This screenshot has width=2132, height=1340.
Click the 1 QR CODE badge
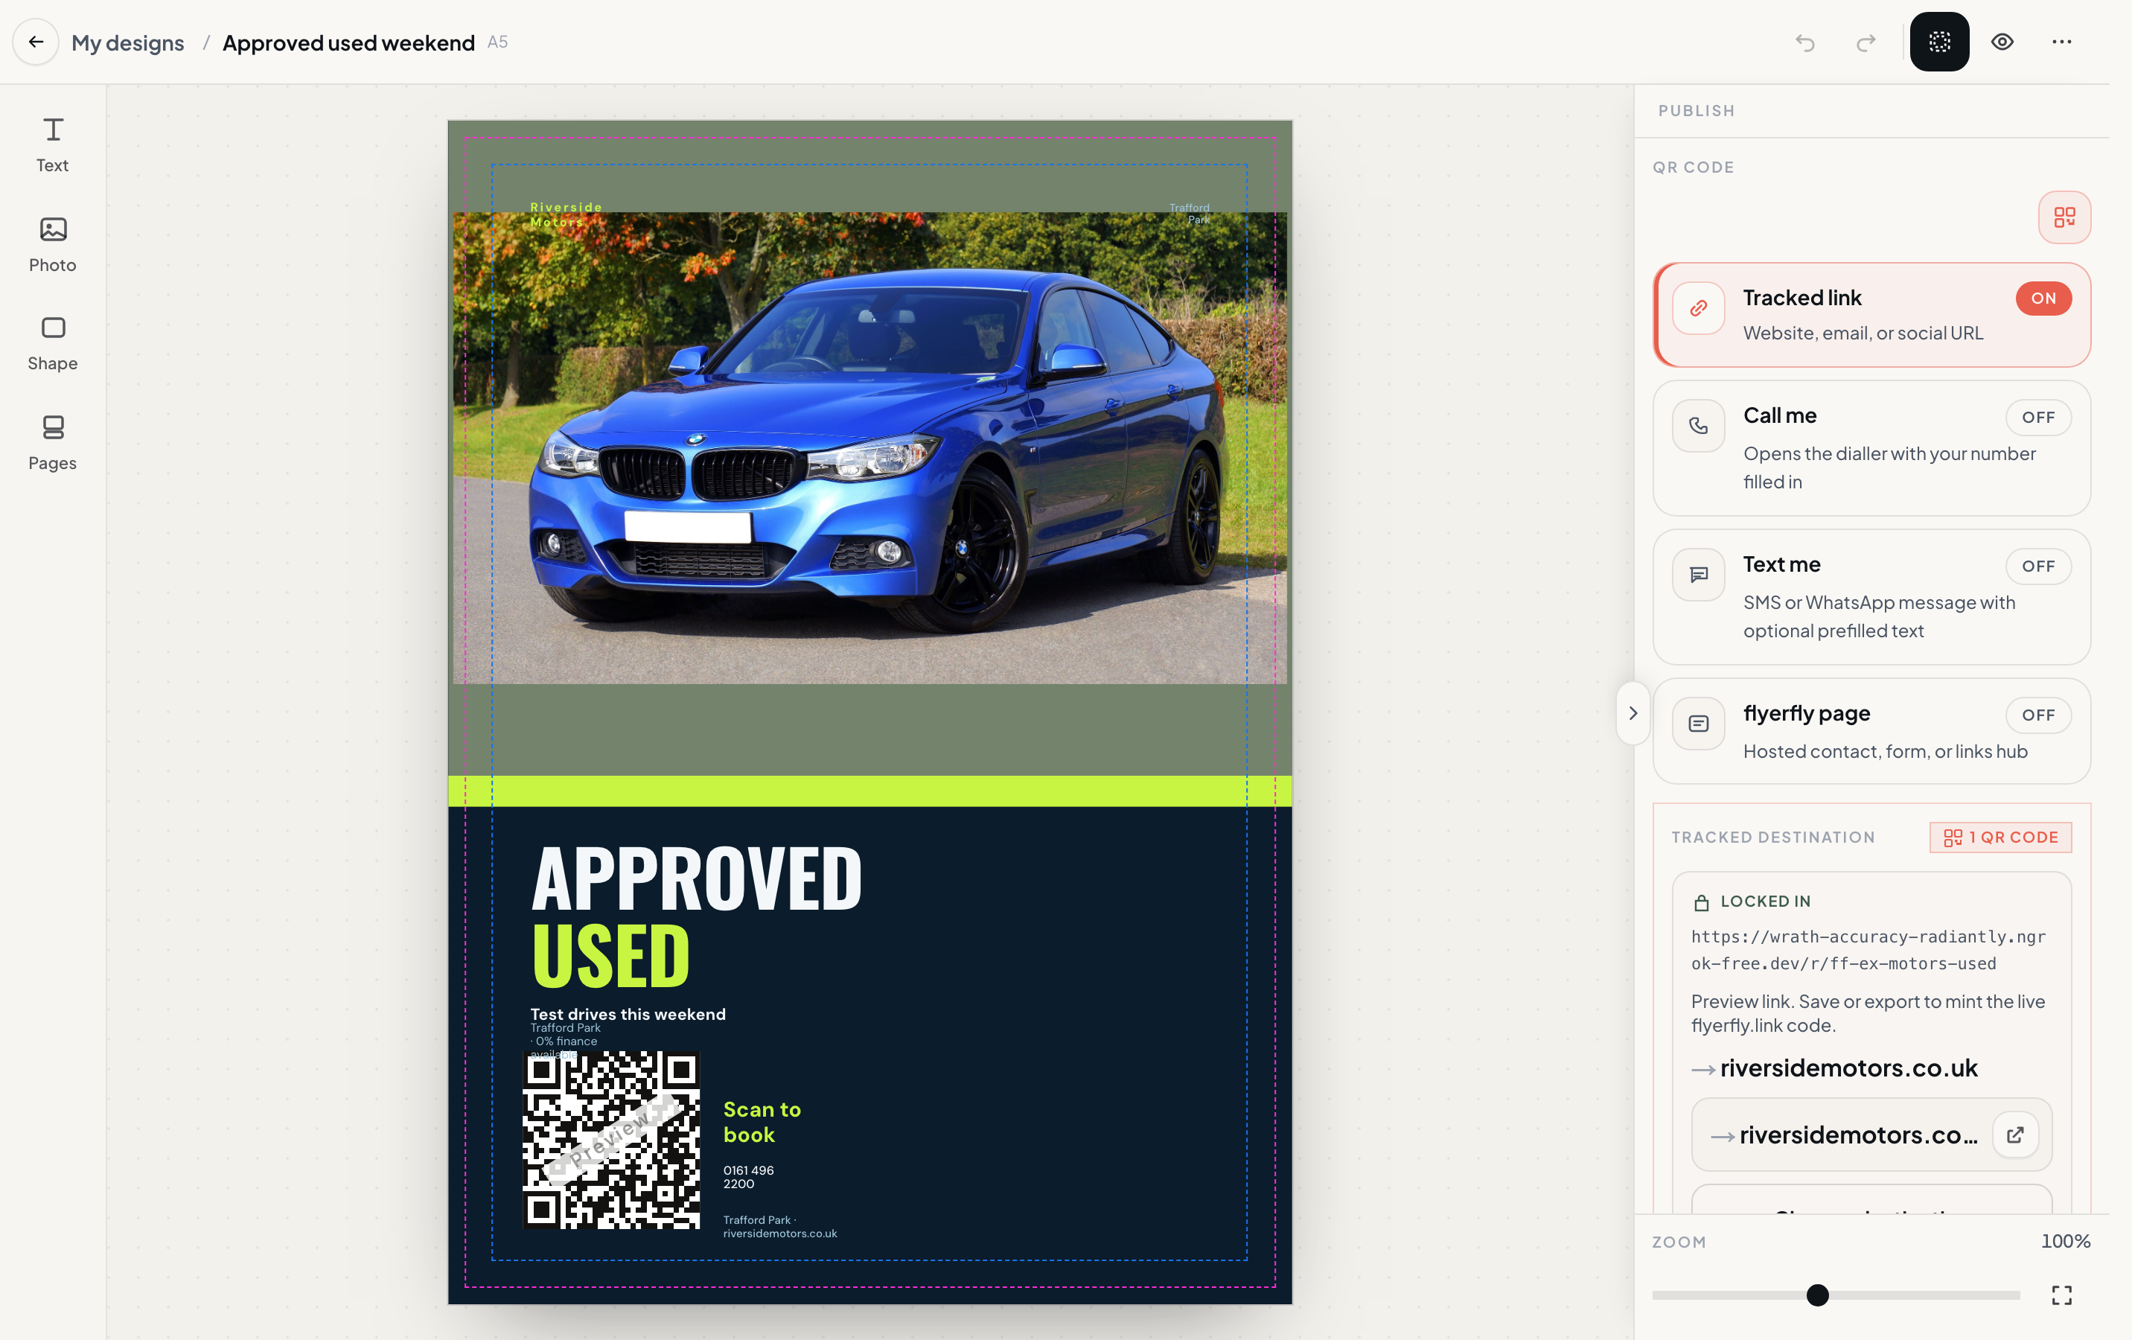pos(2000,837)
